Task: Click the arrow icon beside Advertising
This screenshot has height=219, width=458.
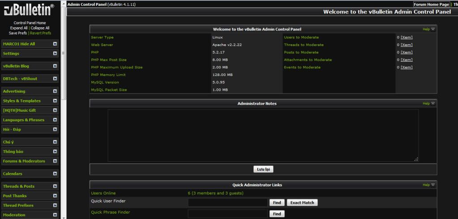Action: click(x=55, y=91)
